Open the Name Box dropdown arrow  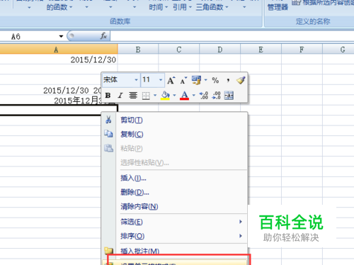point(61,36)
